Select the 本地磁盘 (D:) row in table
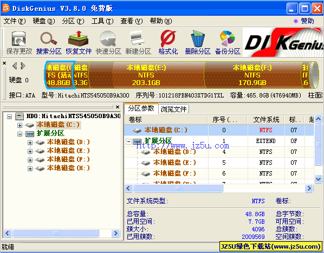Screen dimensions: 324x253 (x=219, y=152)
